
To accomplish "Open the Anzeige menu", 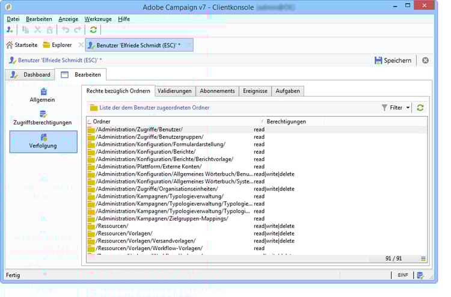I will tap(68, 19).
